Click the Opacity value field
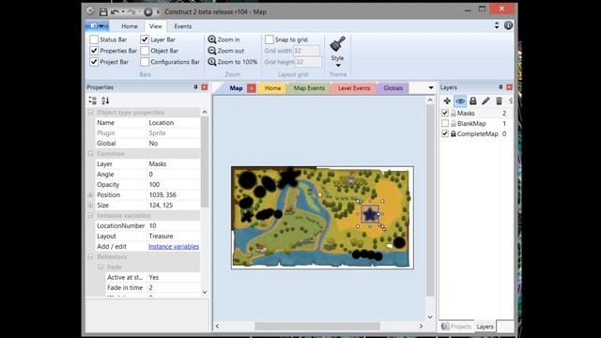 pos(173,185)
